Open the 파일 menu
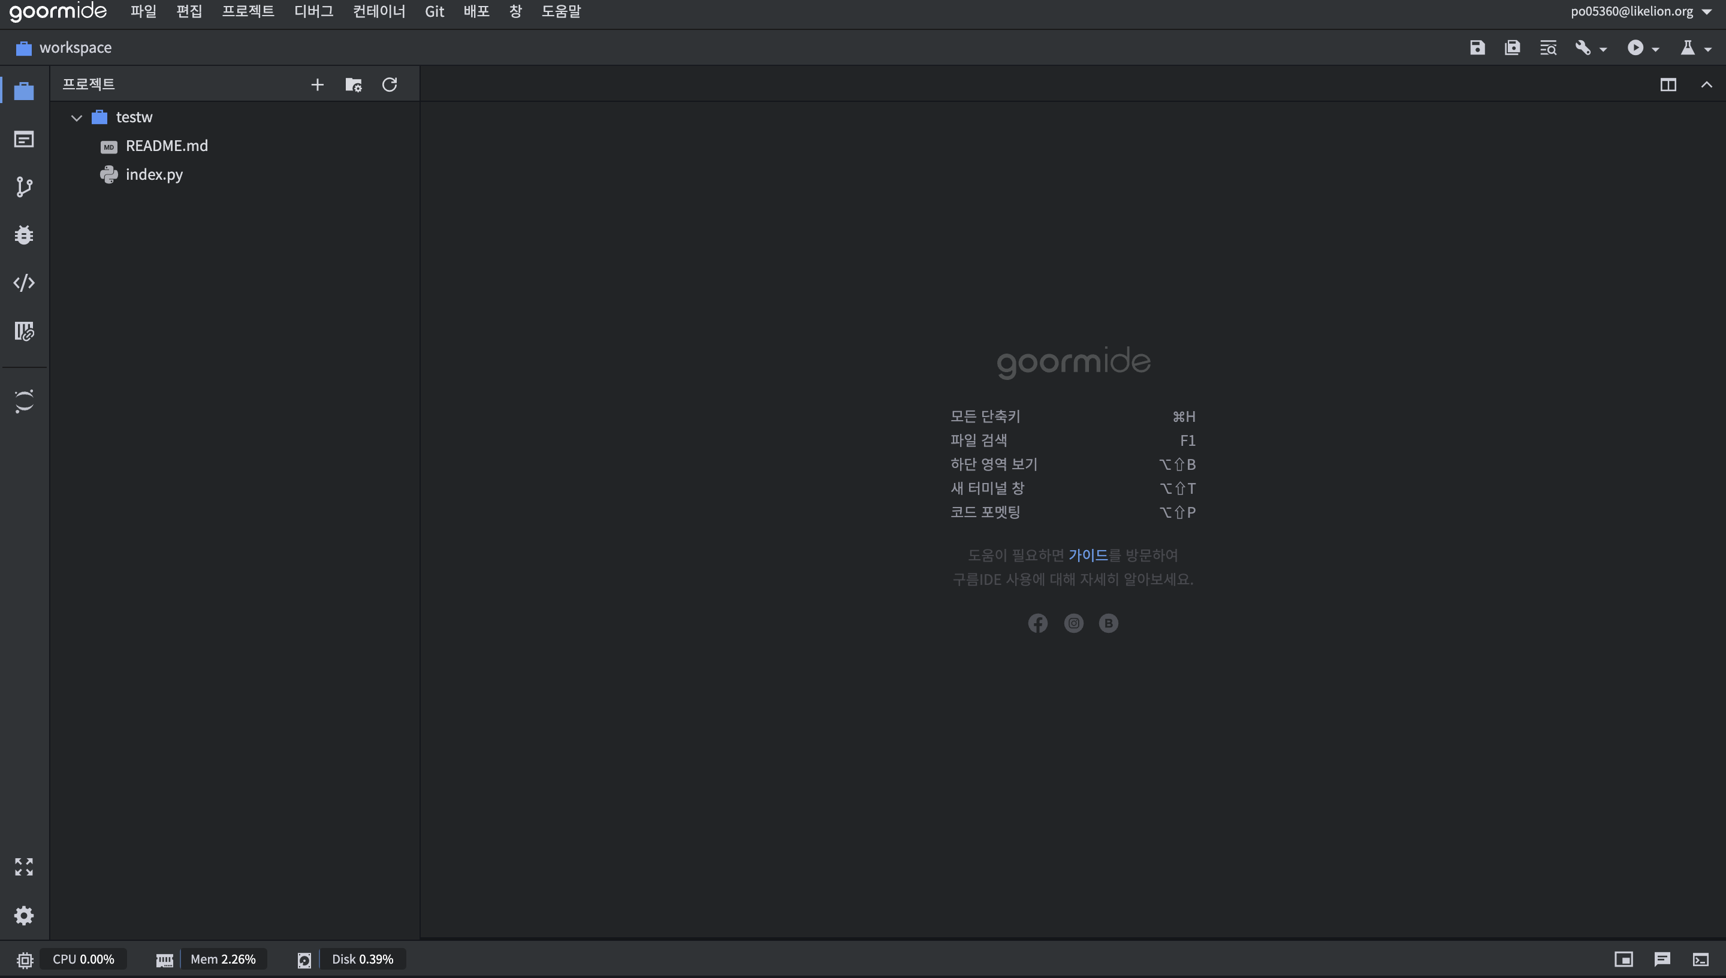Viewport: 1726px width, 978px height. [x=144, y=11]
